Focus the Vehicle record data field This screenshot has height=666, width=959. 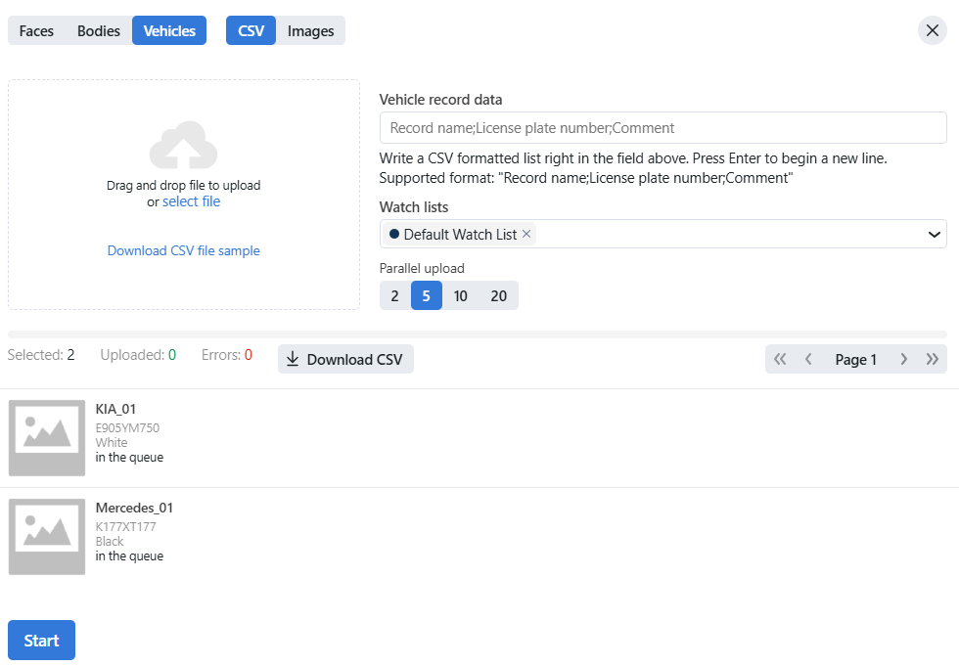tap(662, 128)
